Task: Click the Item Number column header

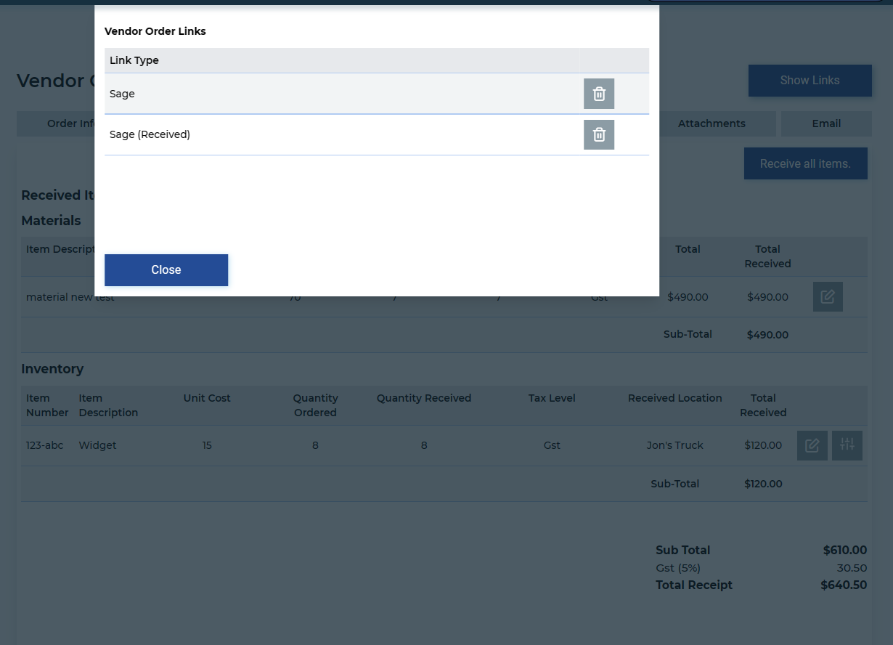Action: pyautogui.click(x=47, y=405)
